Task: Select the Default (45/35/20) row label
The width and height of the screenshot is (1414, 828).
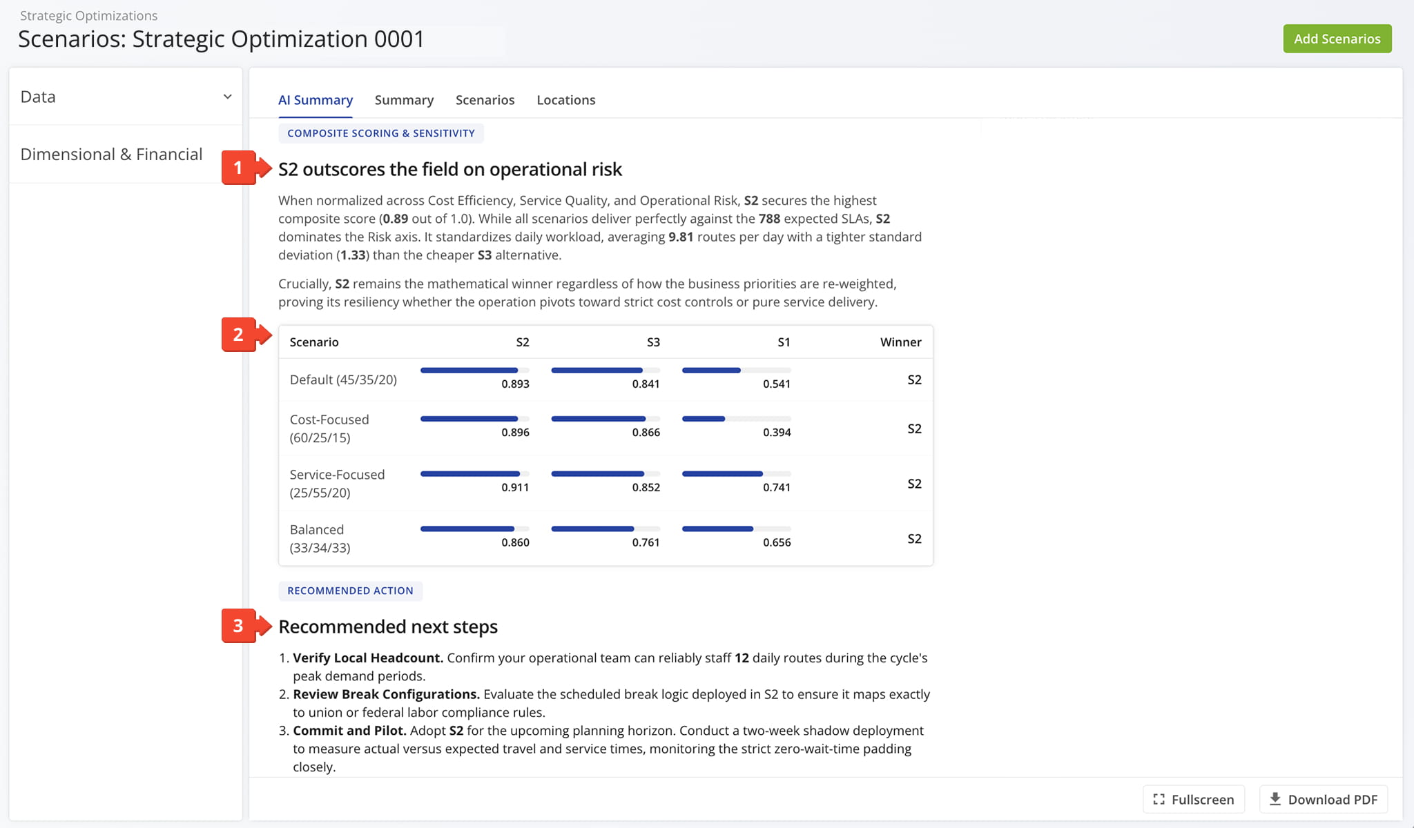Action: coord(343,379)
